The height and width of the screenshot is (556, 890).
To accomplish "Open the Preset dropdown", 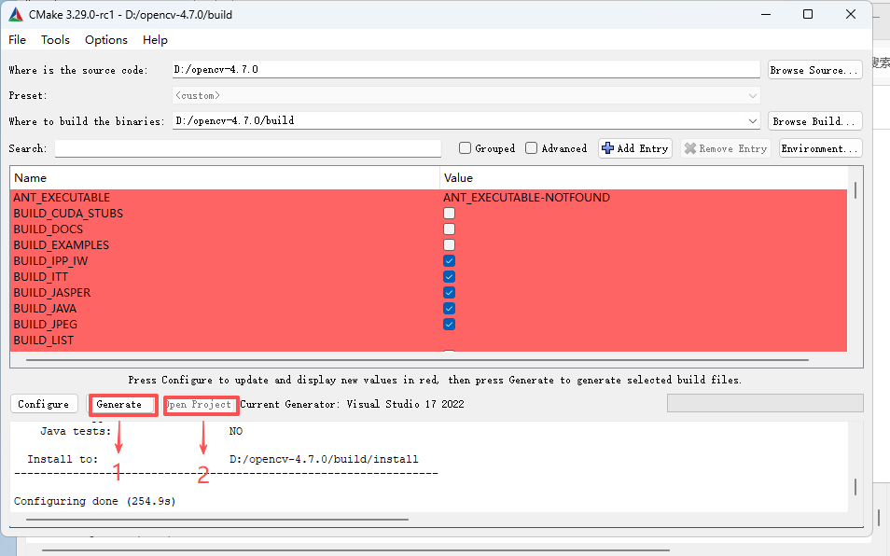I will coord(466,95).
